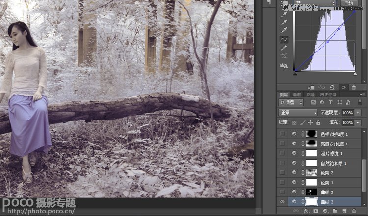Hide the 曲线 2 layer
Screen dimensions: 368x216
click(x=282, y=201)
